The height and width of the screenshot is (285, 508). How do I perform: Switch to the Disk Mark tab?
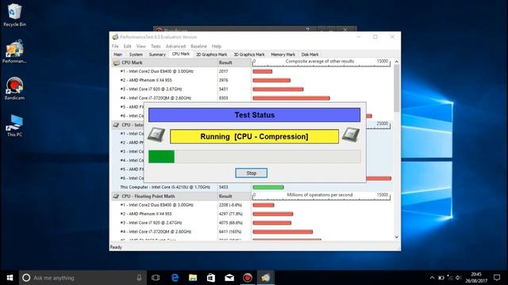click(310, 55)
